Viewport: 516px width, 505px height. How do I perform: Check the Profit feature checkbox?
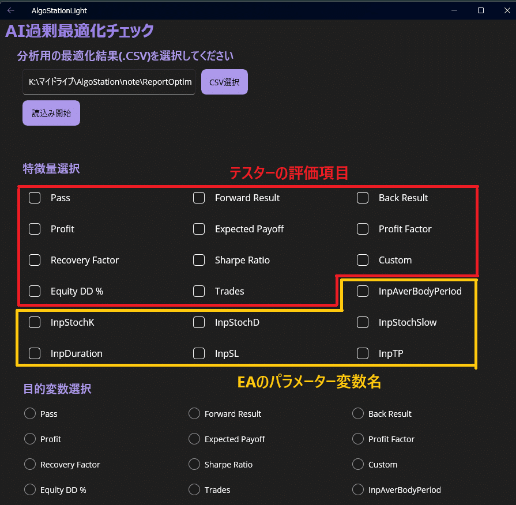[x=35, y=229]
